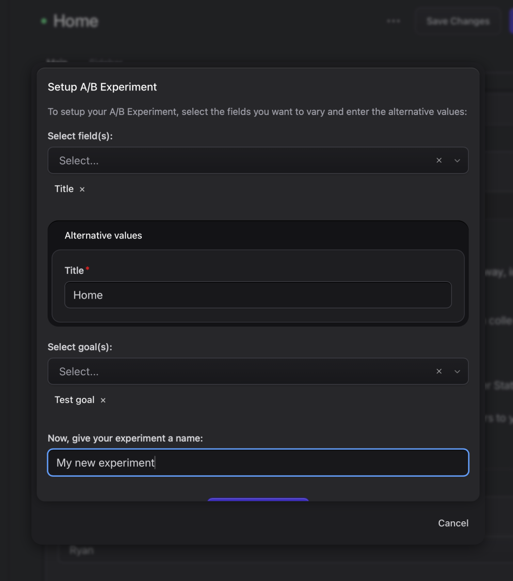This screenshot has width=513, height=581.
Task: Clear all selections in Select goal(s)
Action: pyautogui.click(x=439, y=371)
